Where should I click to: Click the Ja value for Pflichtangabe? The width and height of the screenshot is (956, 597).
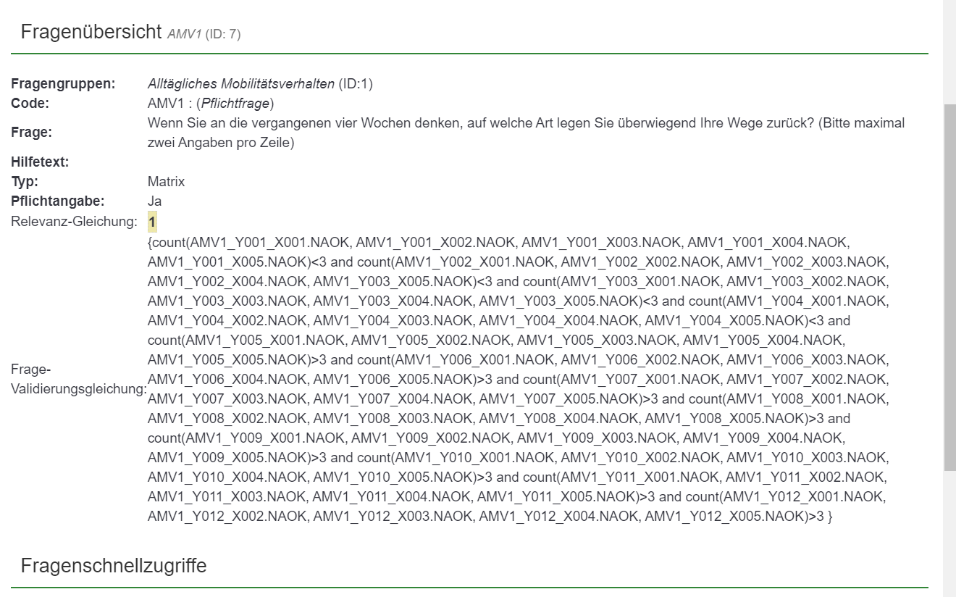154,201
